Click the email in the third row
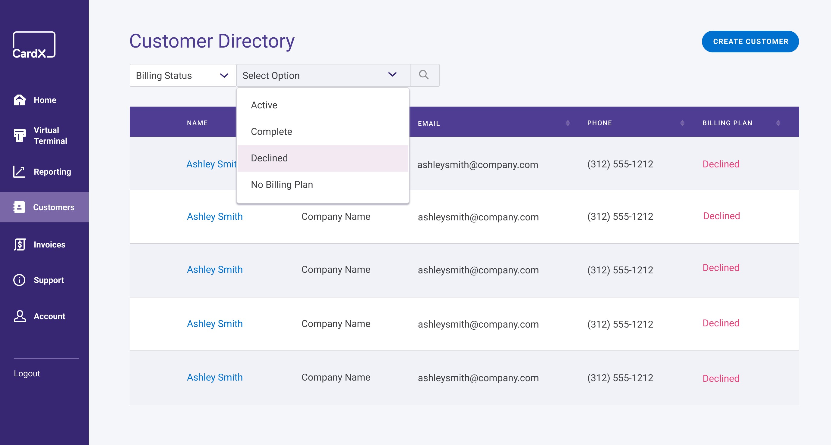Viewport: 831px width, 445px height. click(x=478, y=270)
